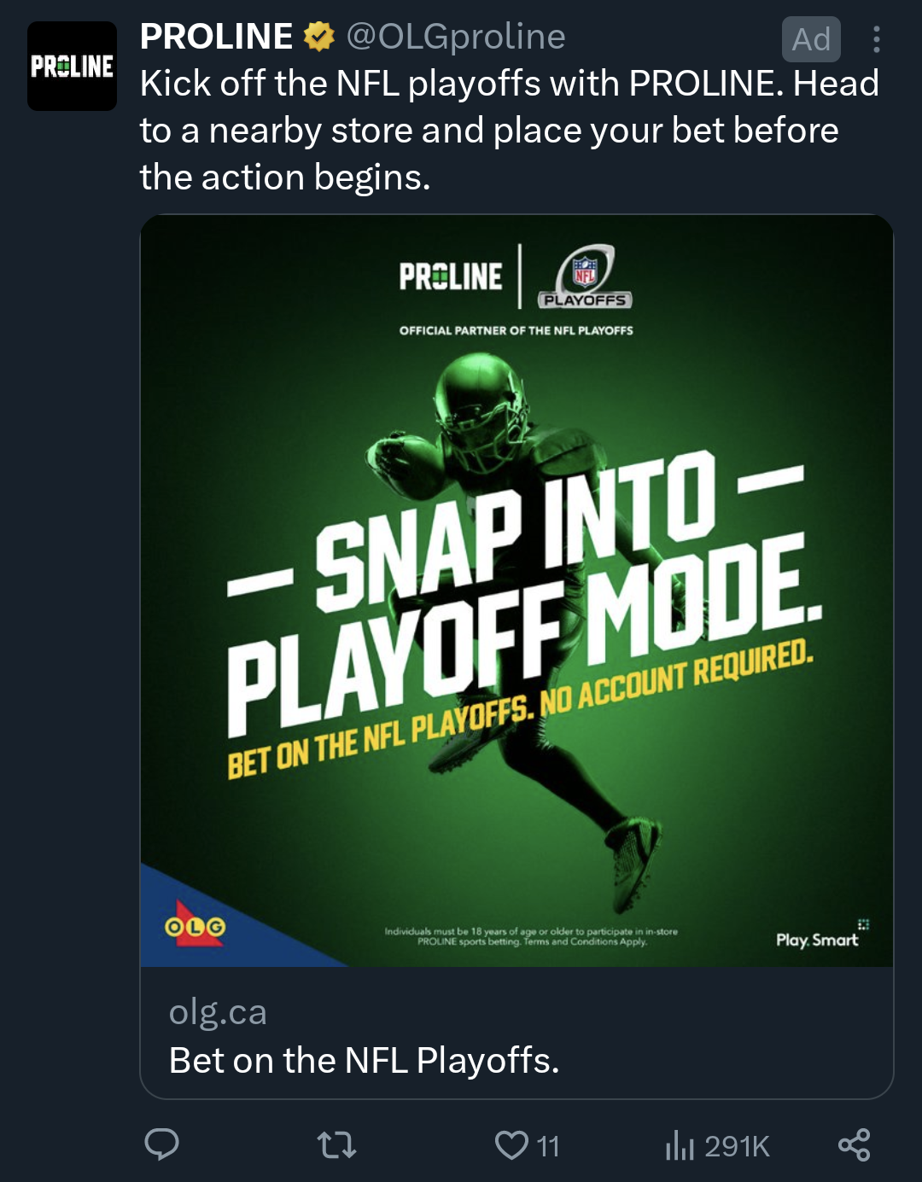The height and width of the screenshot is (1182, 922).
Task: Open the olg.ca link domain
Action: tap(218, 1012)
